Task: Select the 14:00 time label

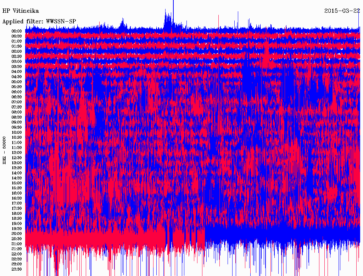Action: coord(17,173)
